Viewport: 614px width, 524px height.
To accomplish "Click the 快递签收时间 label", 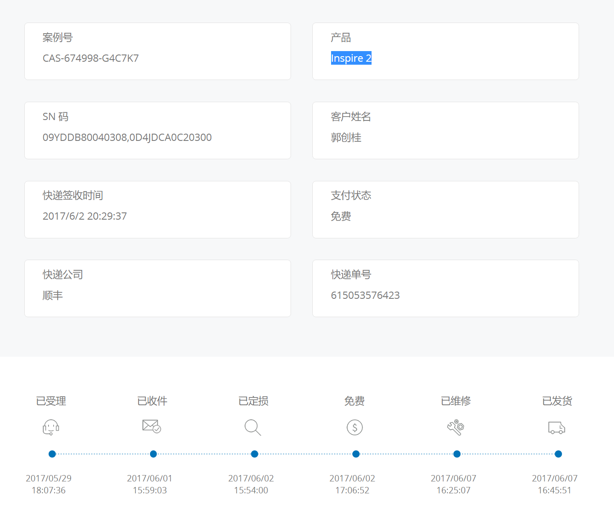I will pyautogui.click(x=73, y=195).
